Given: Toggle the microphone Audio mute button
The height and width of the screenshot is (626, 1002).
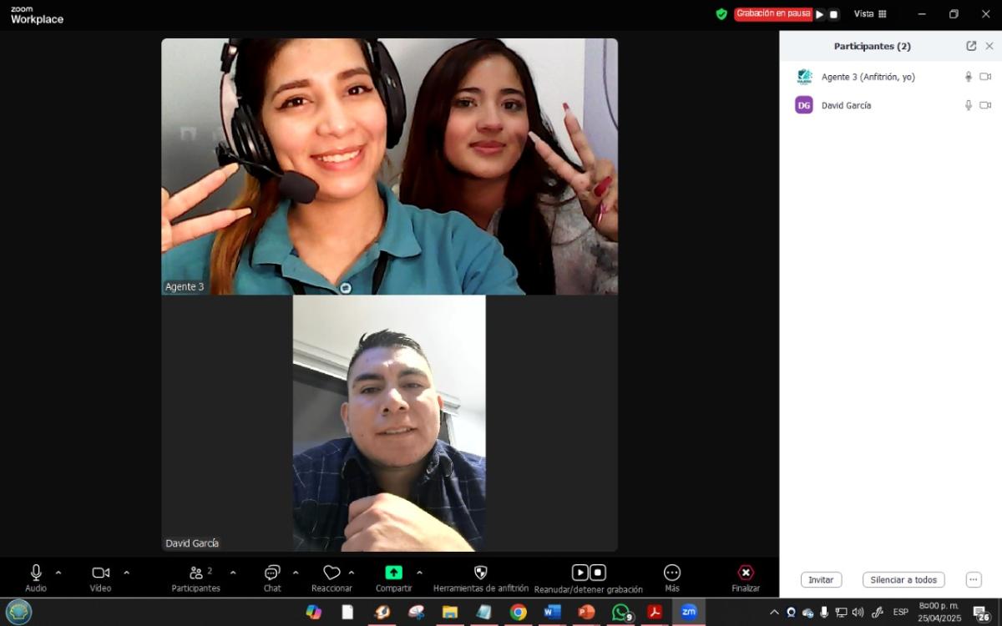Looking at the screenshot, I should click(x=36, y=573).
